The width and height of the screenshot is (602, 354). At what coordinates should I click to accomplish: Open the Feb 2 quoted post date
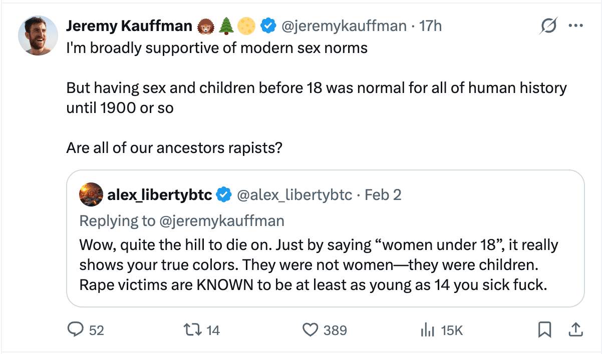click(x=383, y=194)
